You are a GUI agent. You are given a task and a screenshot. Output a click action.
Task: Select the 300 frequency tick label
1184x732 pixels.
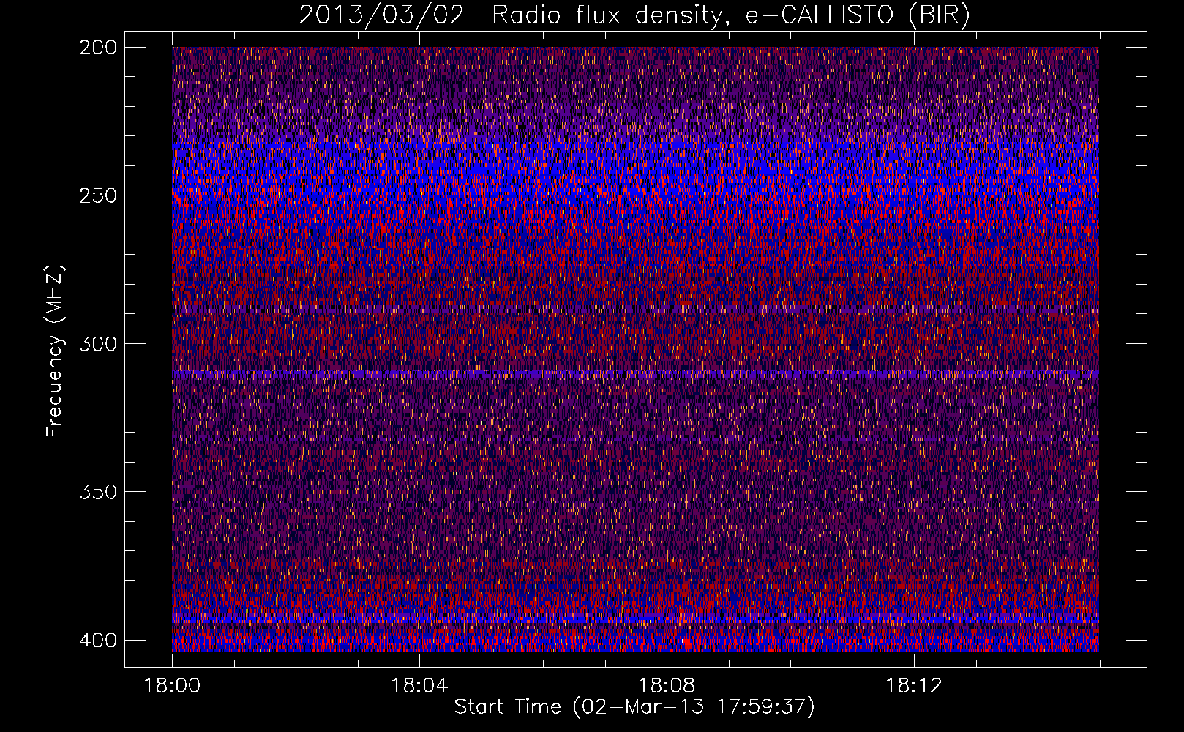point(97,343)
